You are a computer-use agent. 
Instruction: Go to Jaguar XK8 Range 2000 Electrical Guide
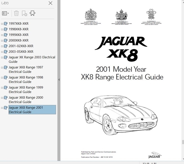coord(26,100)
